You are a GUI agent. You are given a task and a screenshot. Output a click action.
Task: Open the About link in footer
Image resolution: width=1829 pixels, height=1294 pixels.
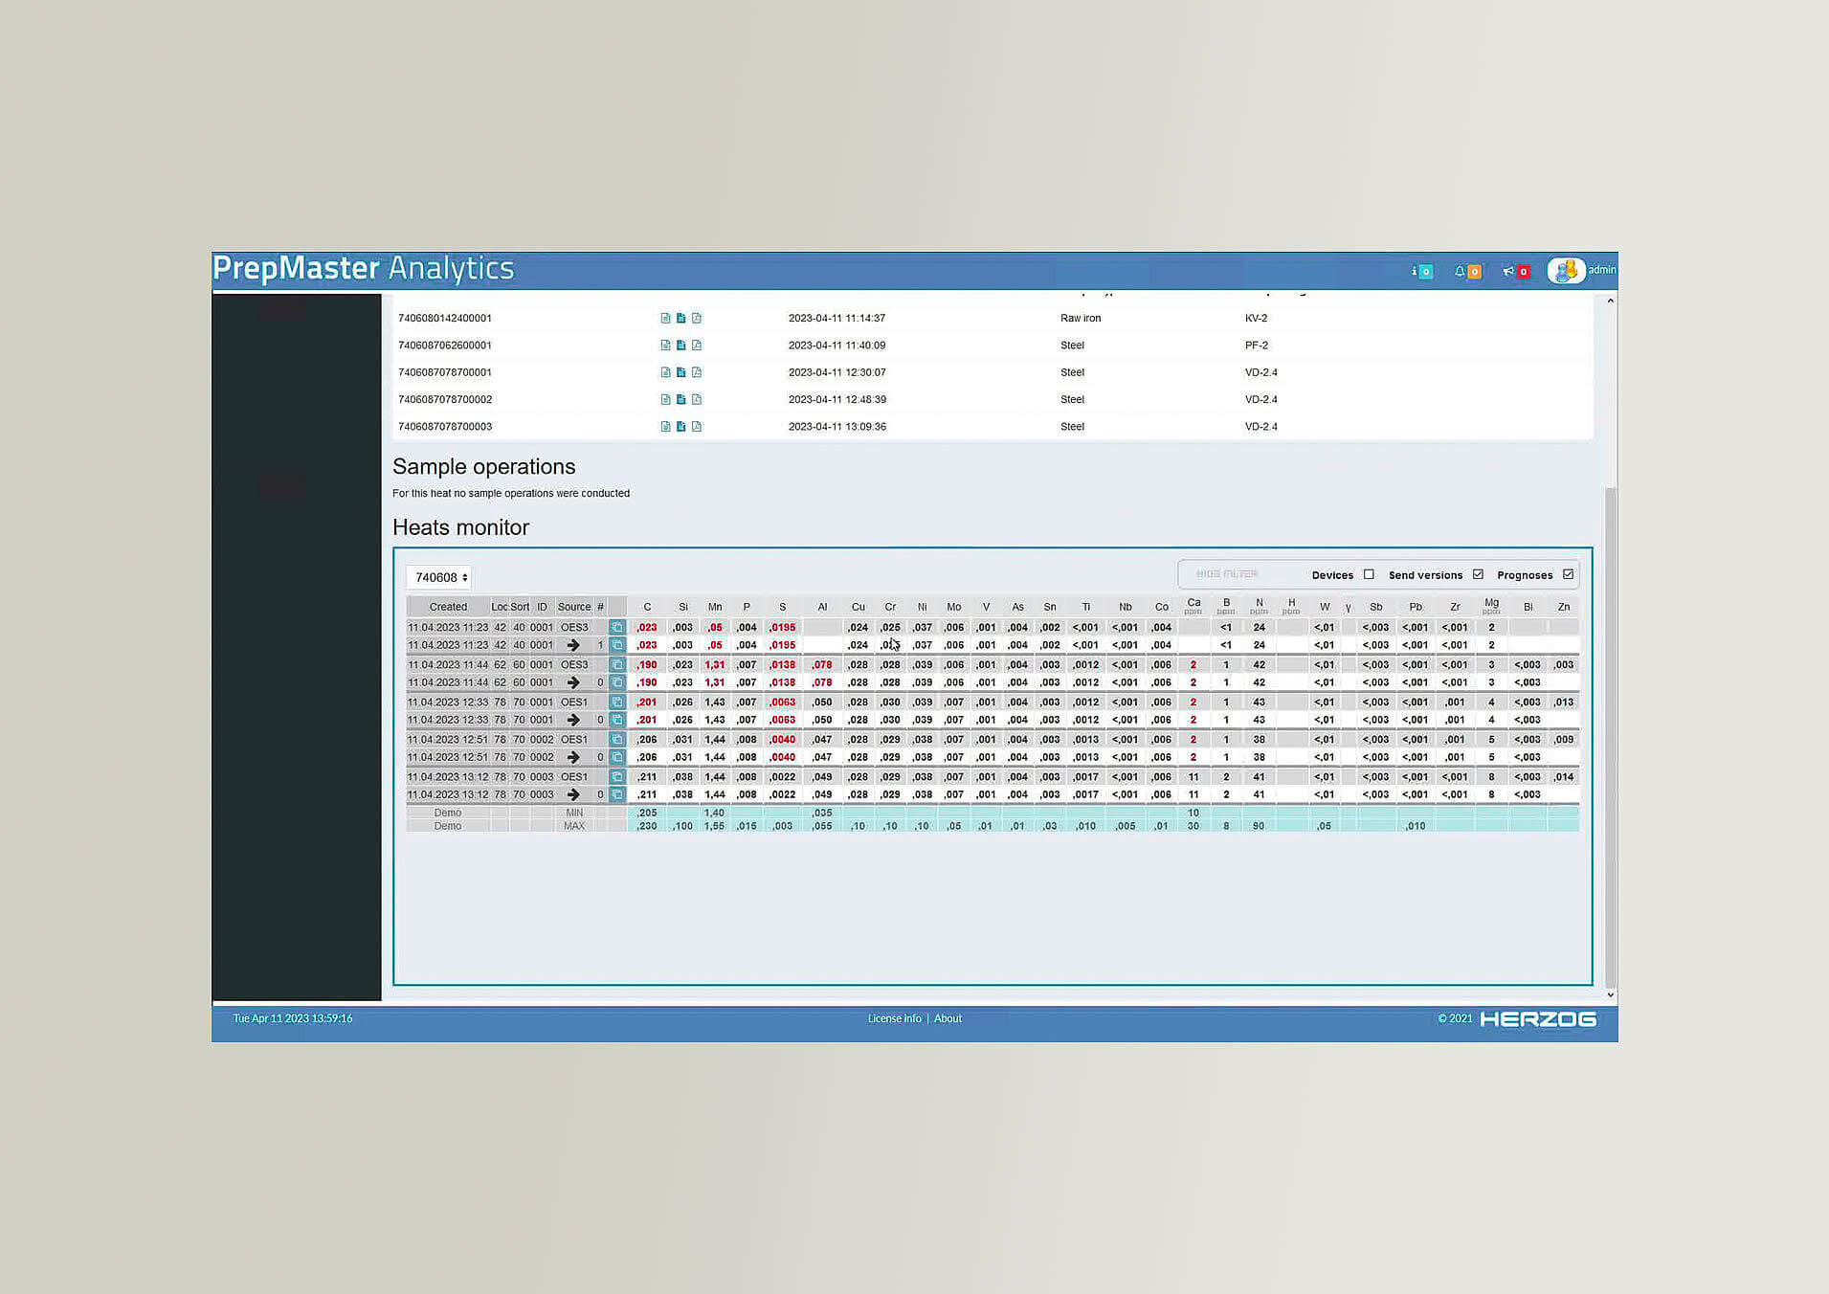pyautogui.click(x=948, y=1019)
